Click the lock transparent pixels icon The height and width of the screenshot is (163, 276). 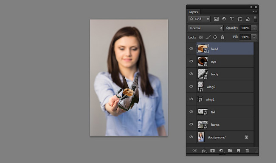(x=201, y=37)
